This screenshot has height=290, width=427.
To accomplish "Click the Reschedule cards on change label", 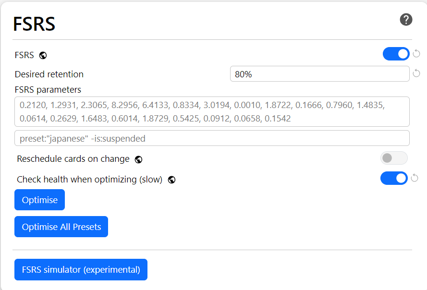I will 73,159.
